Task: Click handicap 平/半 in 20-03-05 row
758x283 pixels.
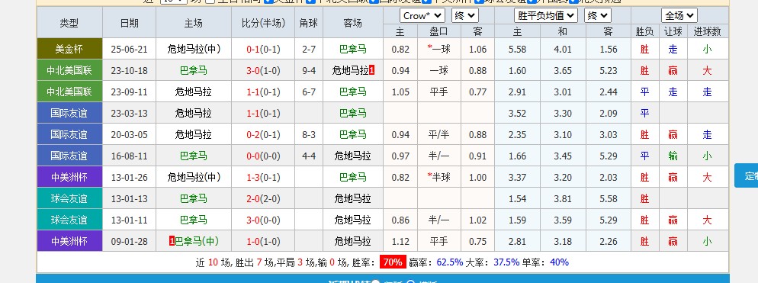Action: (x=439, y=134)
